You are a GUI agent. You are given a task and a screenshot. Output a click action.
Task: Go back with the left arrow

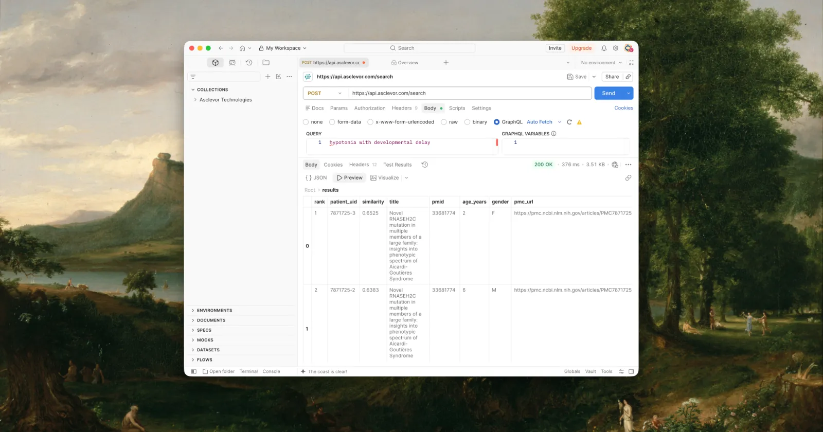click(221, 48)
